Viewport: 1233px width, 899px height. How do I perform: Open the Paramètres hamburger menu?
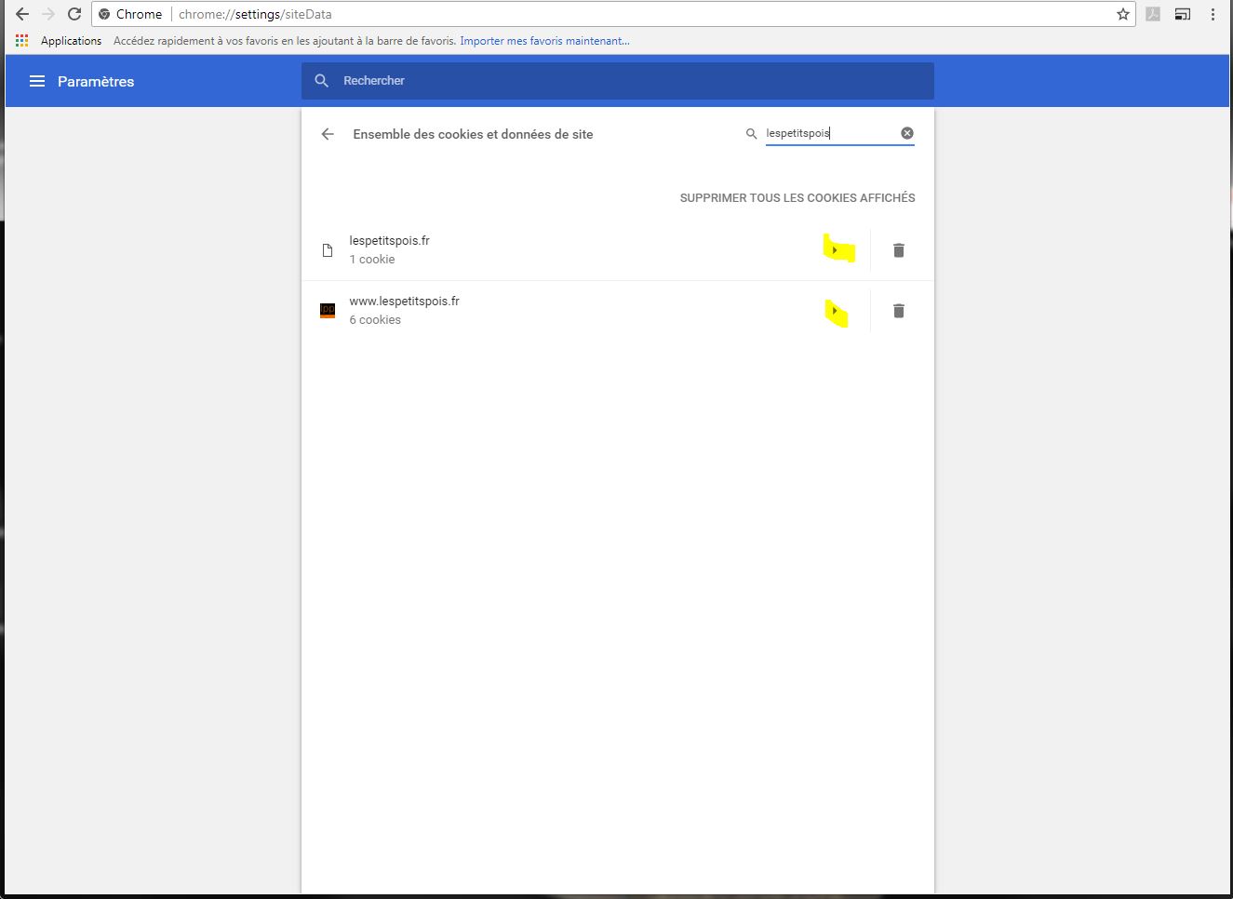(37, 81)
